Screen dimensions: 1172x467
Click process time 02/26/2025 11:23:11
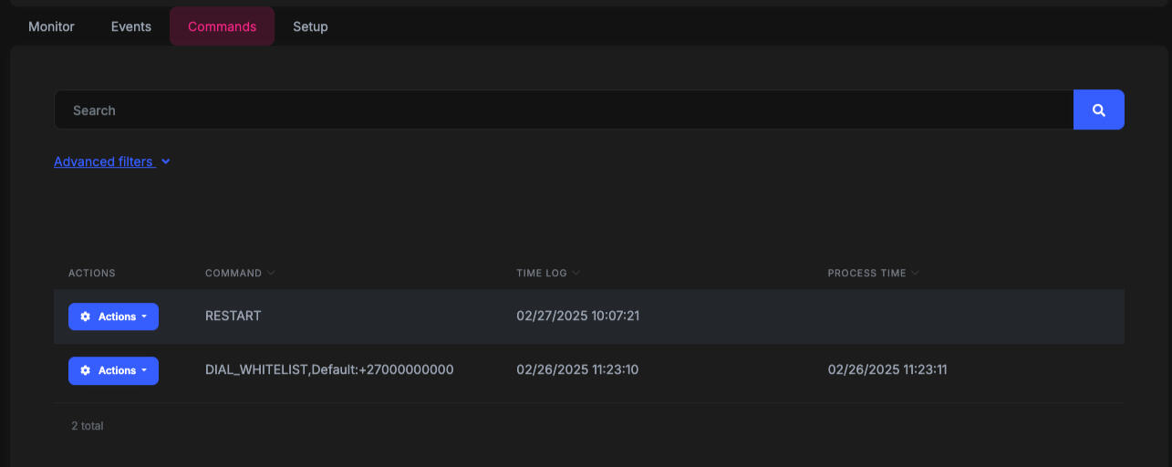point(889,369)
